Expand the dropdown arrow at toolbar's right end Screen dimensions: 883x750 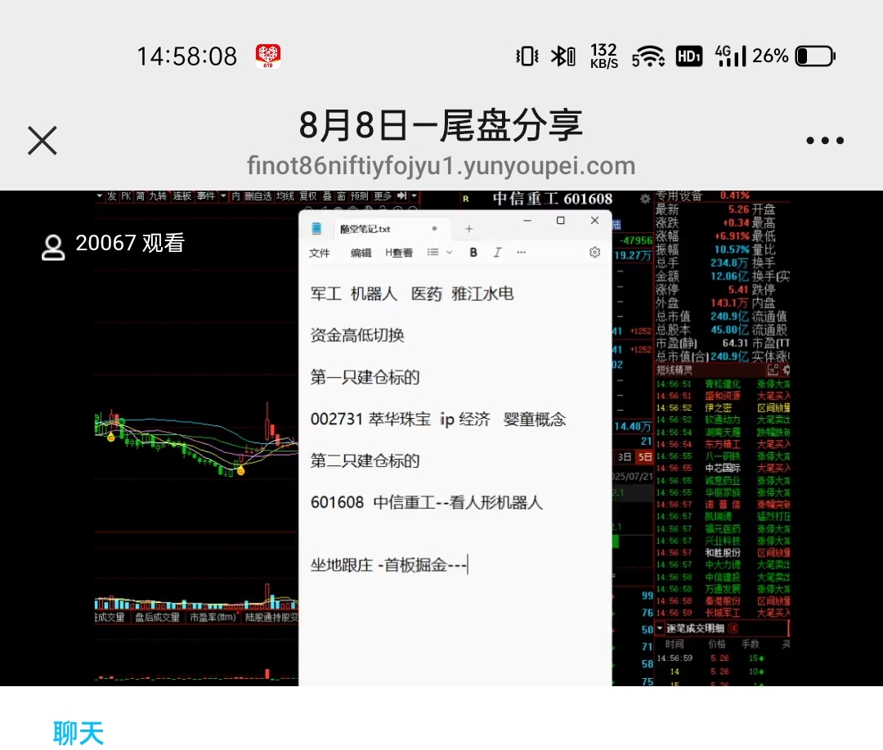[x=415, y=196]
